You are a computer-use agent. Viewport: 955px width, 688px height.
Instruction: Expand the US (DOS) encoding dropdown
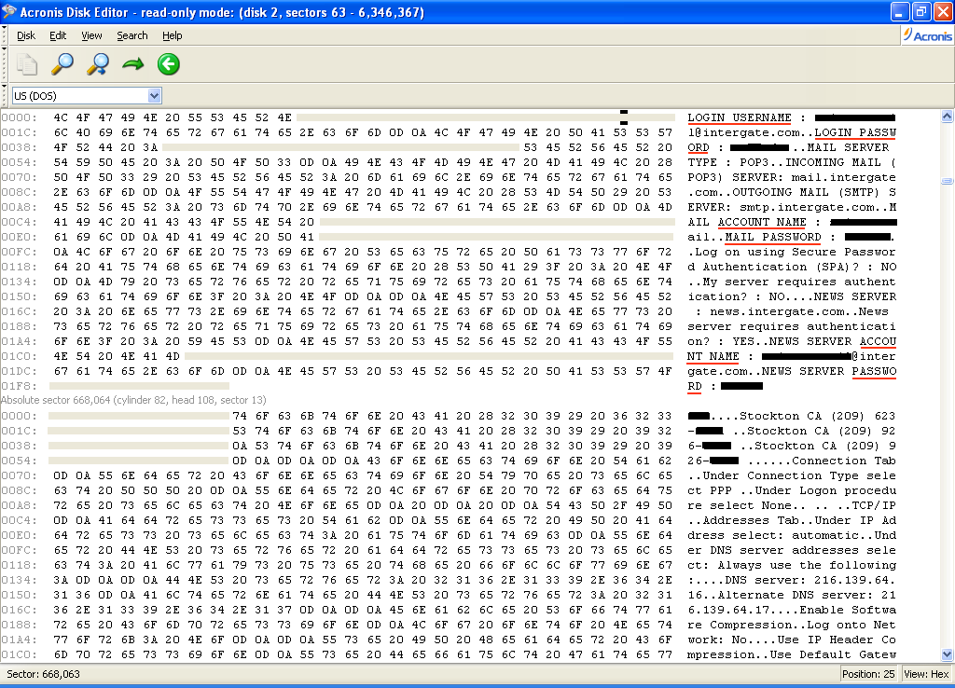point(154,95)
